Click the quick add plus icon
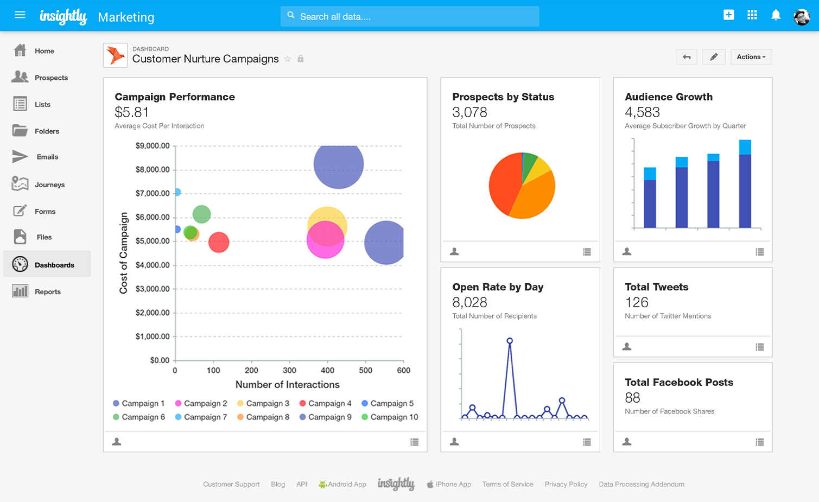The image size is (819, 502). click(x=728, y=15)
